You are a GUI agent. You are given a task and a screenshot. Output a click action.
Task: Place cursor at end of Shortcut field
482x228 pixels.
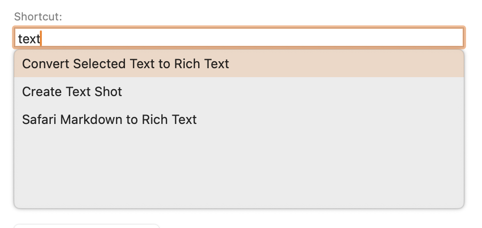point(42,38)
